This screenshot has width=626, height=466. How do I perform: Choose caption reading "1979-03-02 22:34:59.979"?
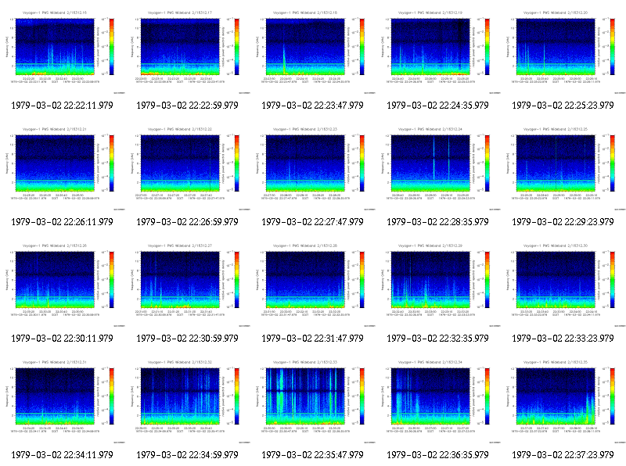click(x=187, y=455)
